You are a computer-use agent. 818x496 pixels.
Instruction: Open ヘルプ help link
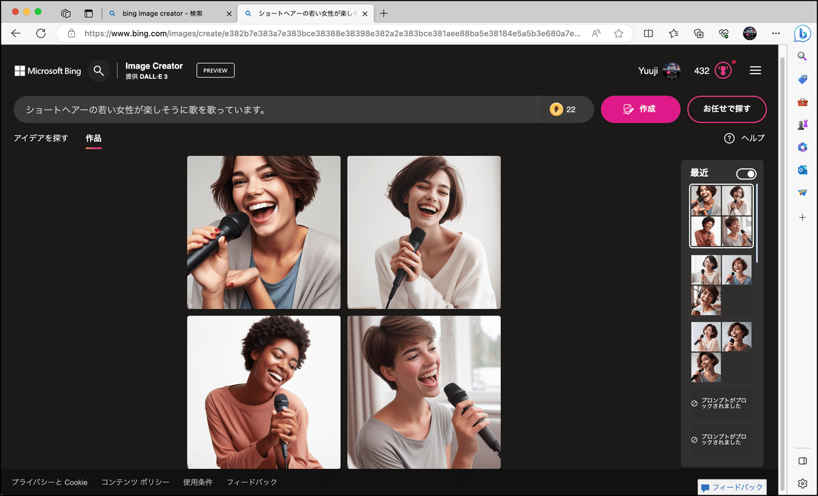point(744,138)
